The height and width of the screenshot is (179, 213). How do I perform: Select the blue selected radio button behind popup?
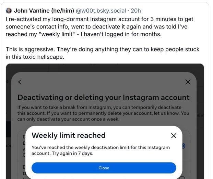click(x=184, y=146)
